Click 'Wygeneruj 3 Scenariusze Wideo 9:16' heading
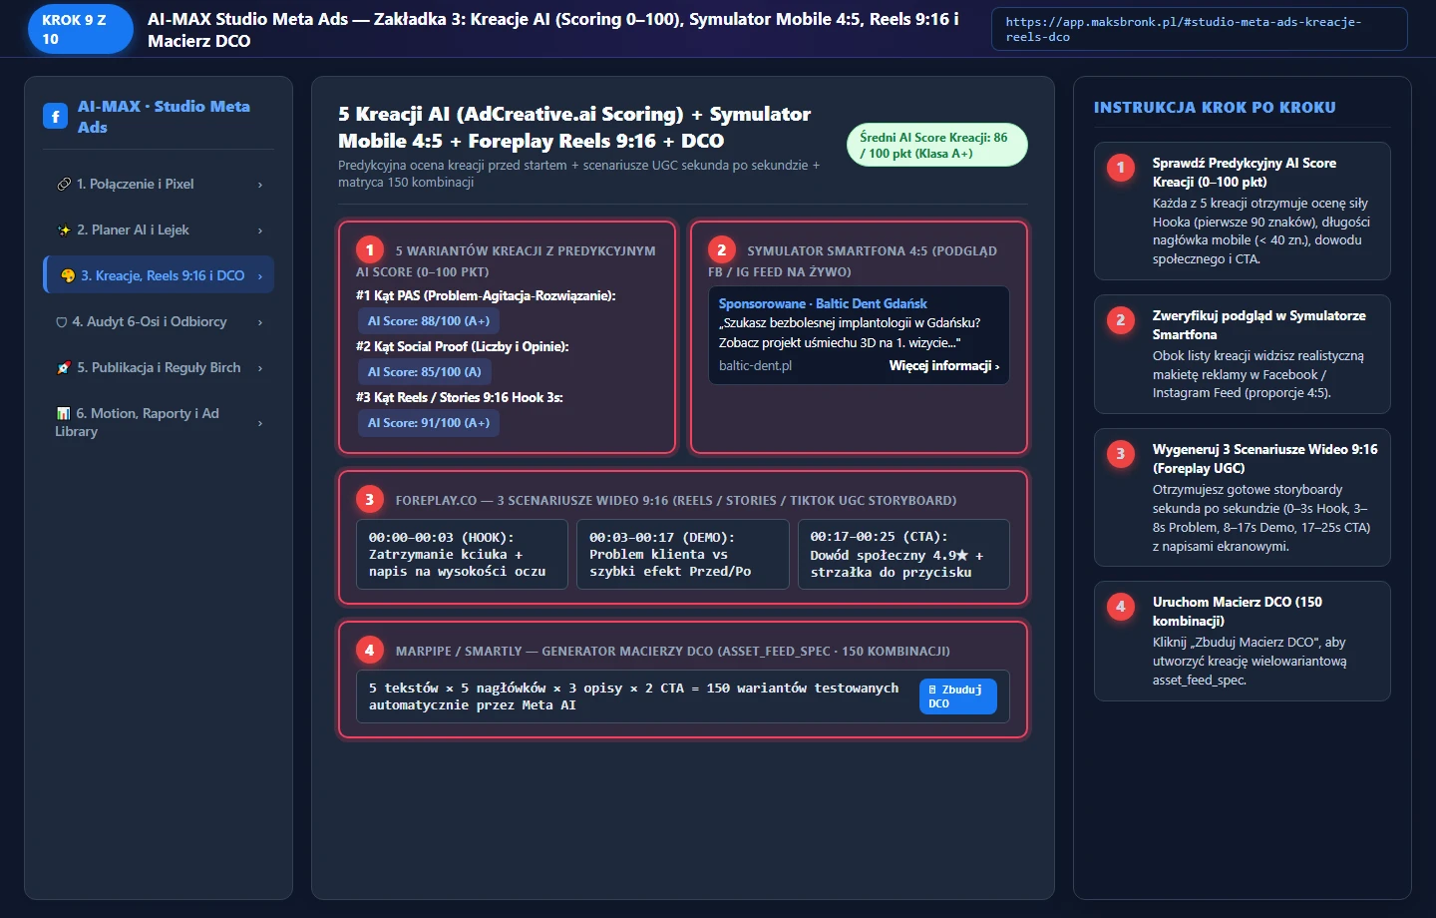This screenshot has height=918, width=1436. click(x=1264, y=459)
